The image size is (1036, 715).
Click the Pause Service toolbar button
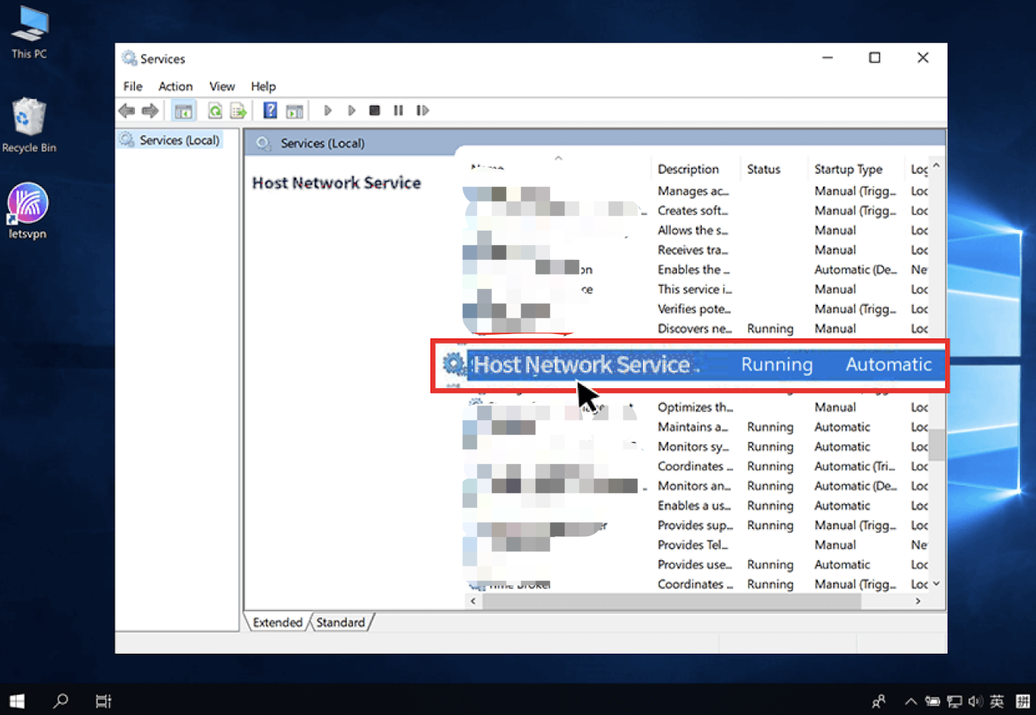(x=398, y=110)
